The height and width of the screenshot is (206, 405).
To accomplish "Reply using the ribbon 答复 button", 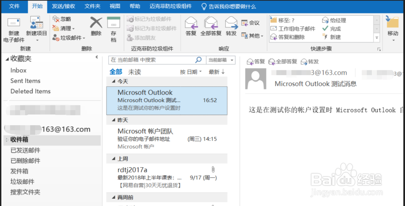I will pos(191,27).
